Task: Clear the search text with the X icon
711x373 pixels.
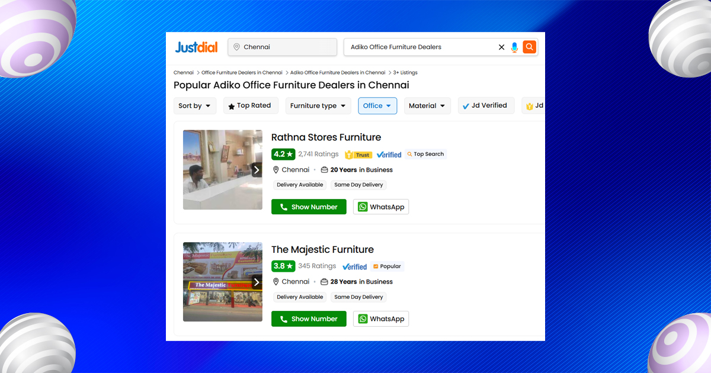Action: click(501, 47)
